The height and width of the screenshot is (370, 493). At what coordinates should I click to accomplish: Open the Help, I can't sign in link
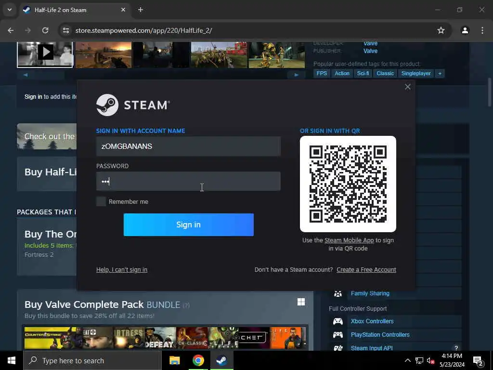(122, 270)
